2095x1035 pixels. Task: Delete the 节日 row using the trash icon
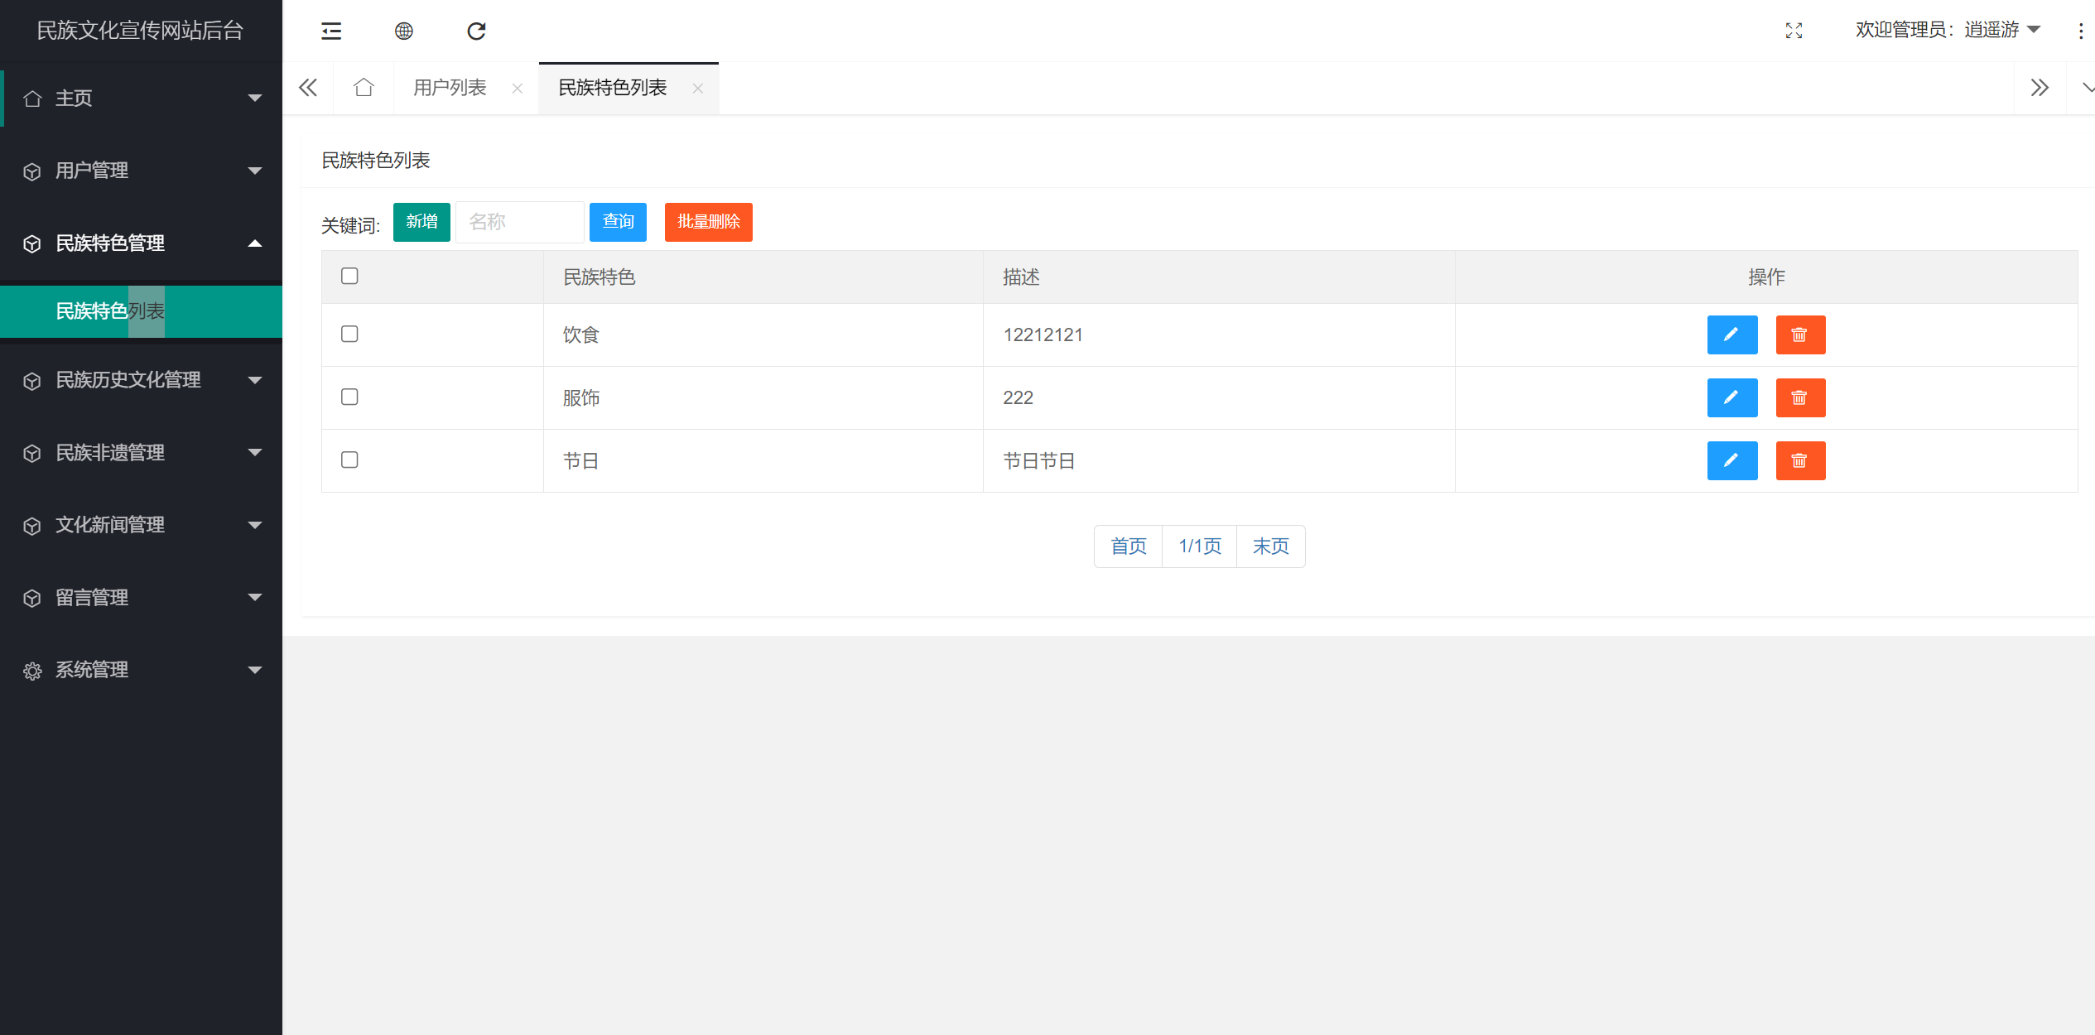point(1799,460)
